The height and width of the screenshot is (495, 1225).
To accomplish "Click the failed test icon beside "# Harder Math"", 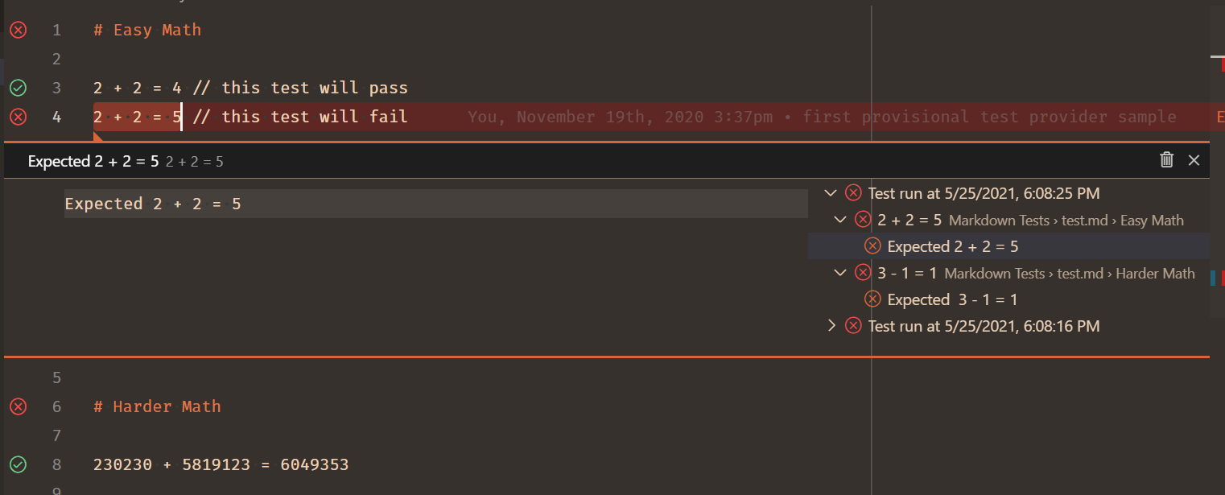I will coord(18,406).
